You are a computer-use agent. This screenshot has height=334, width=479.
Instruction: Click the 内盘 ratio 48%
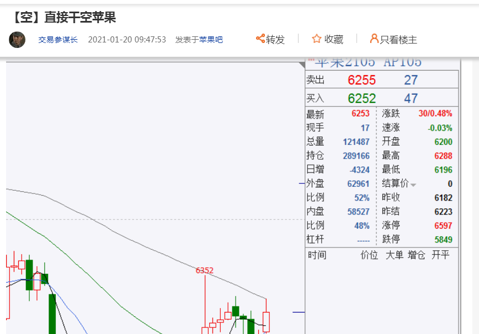[x=362, y=226]
